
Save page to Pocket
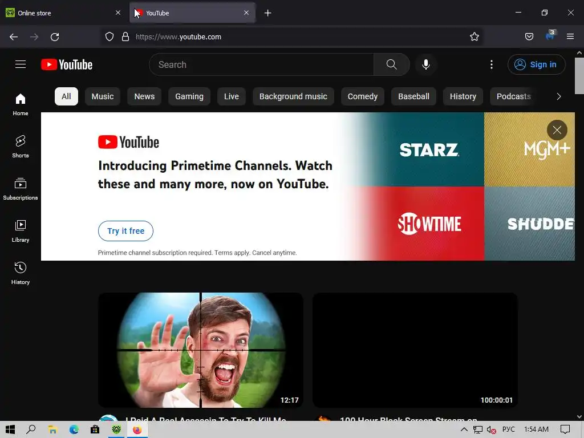point(529,37)
